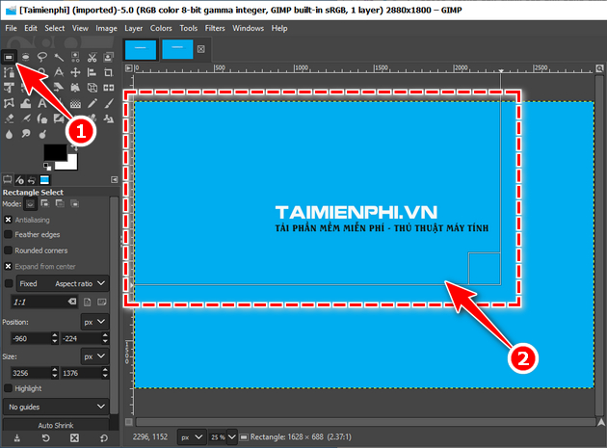607x448 pixels.
Task: Select the Smudge tool
Action: click(x=26, y=134)
